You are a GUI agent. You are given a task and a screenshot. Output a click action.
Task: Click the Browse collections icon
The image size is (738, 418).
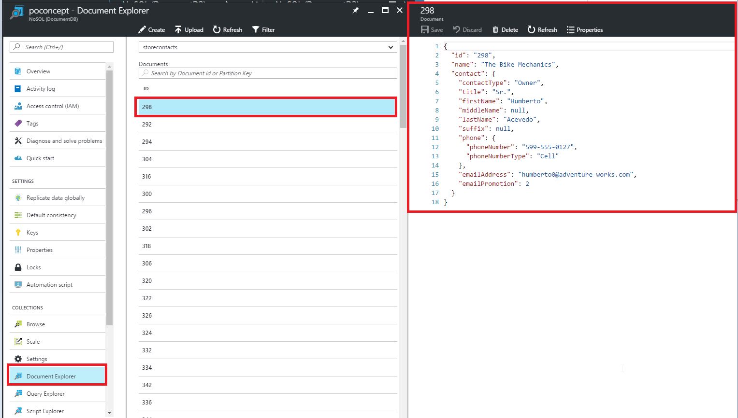point(18,324)
